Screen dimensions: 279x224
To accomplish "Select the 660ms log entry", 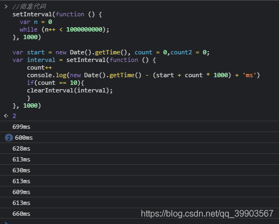I will tap(139, 214).
